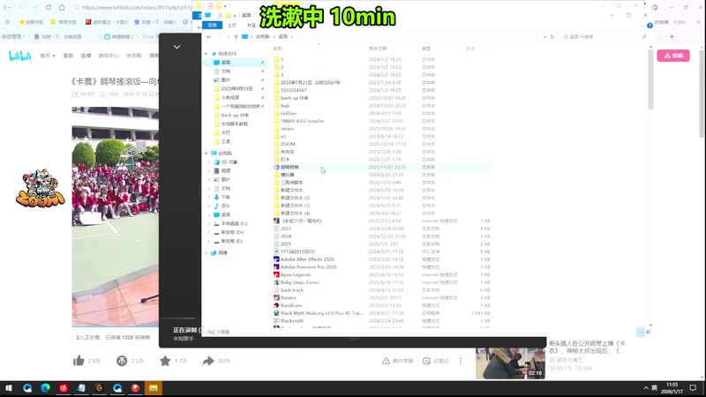The width and height of the screenshot is (706, 397).
Task: Switch Explorer to details view icon
Action: (640, 332)
